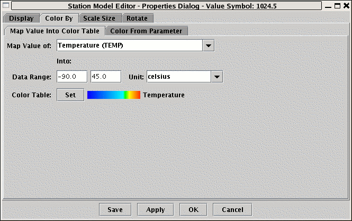Go to the Rotate tab
This screenshot has width=352, height=221.
tap(137, 19)
